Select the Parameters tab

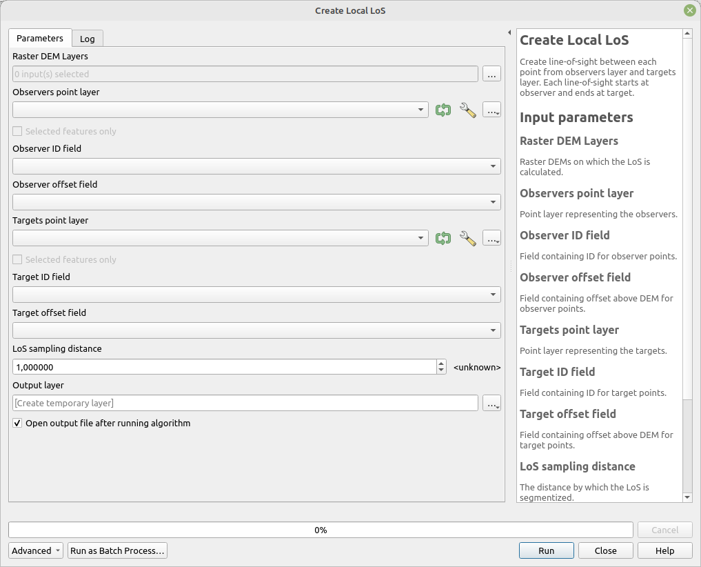tap(40, 39)
